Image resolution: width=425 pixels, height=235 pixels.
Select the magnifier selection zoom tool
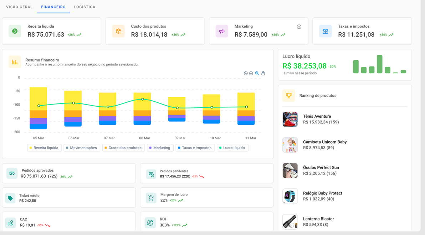(x=257, y=73)
